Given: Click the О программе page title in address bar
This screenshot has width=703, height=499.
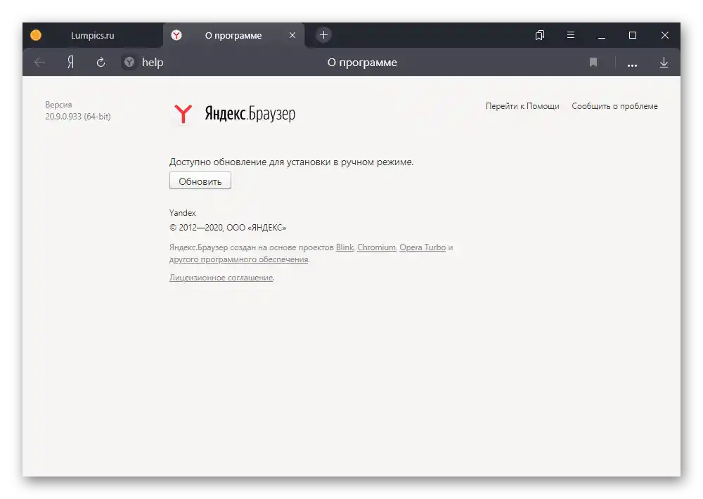Looking at the screenshot, I should pos(362,63).
